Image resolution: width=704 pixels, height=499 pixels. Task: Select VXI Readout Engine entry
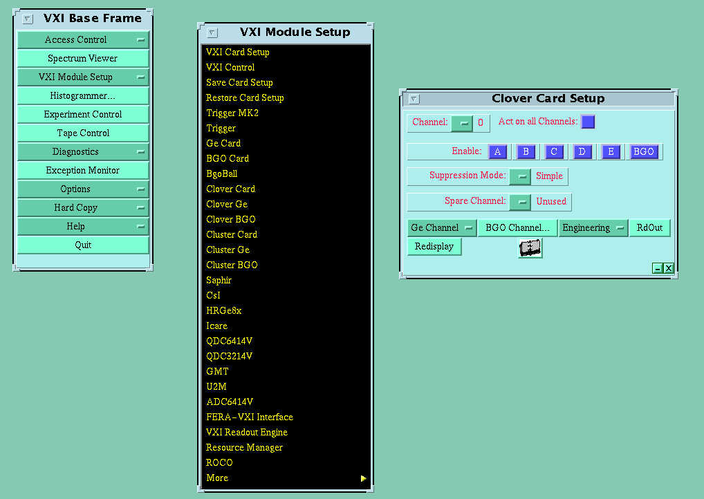click(286, 433)
